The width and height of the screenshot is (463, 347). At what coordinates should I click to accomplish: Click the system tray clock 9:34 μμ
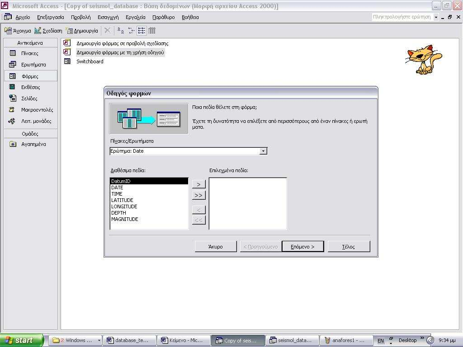(x=447, y=341)
